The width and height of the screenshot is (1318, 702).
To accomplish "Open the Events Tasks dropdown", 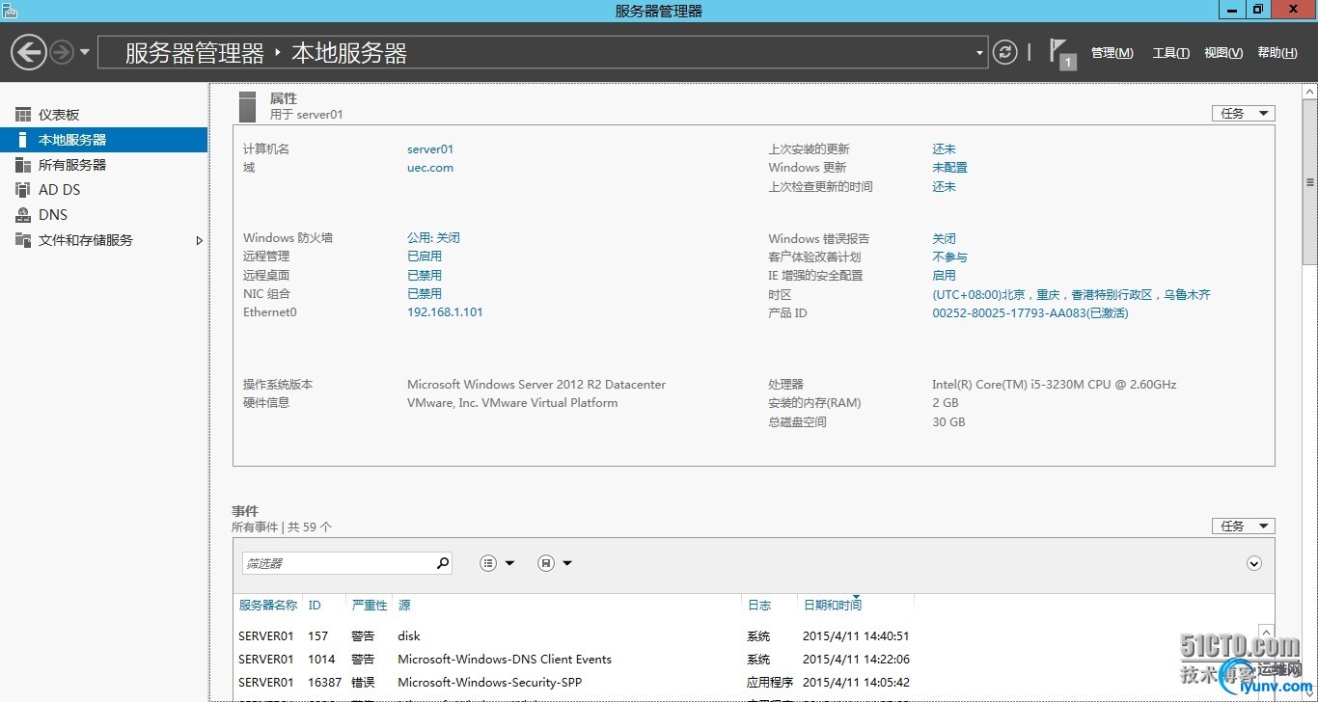I will pyautogui.click(x=1243, y=526).
